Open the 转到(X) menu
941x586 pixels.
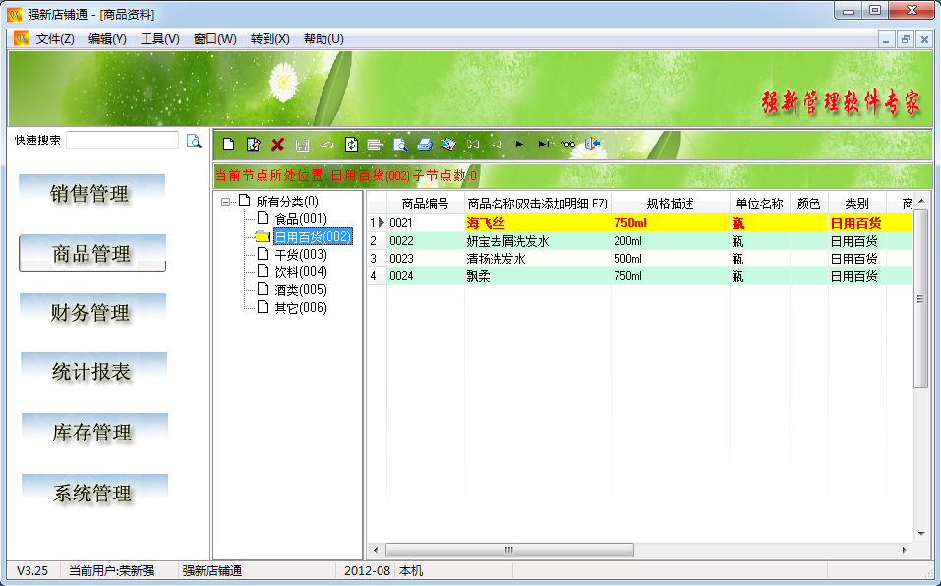pos(270,39)
